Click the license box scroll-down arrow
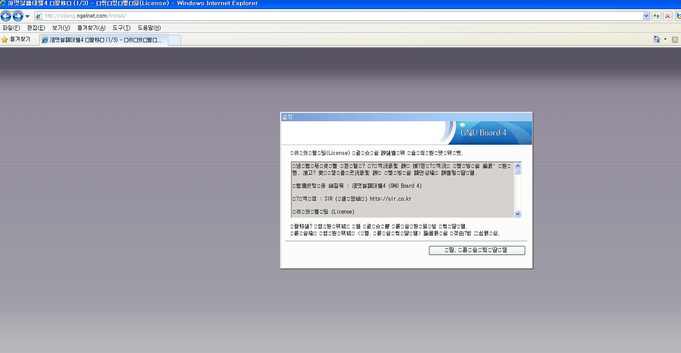Viewport: 681px width, 353px height. pyautogui.click(x=517, y=214)
